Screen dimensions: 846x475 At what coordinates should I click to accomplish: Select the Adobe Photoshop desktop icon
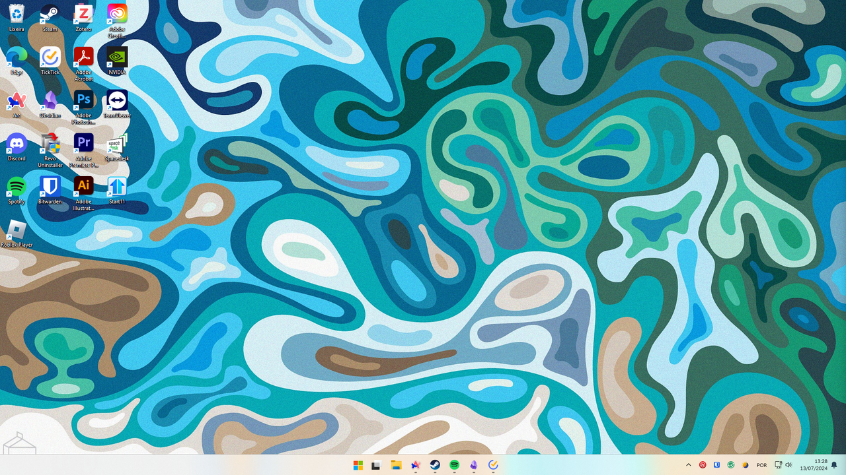(83, 101)
